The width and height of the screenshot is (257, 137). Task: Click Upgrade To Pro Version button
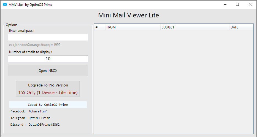(x=48, y=89)
